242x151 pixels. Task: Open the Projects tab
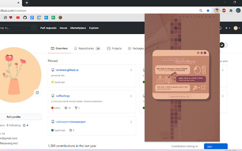coord(114,48)
